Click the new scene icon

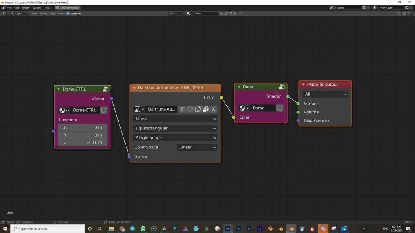364,8
